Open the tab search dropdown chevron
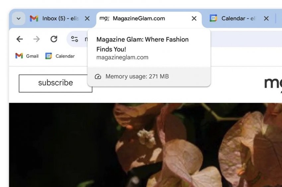 coord(19,19)
